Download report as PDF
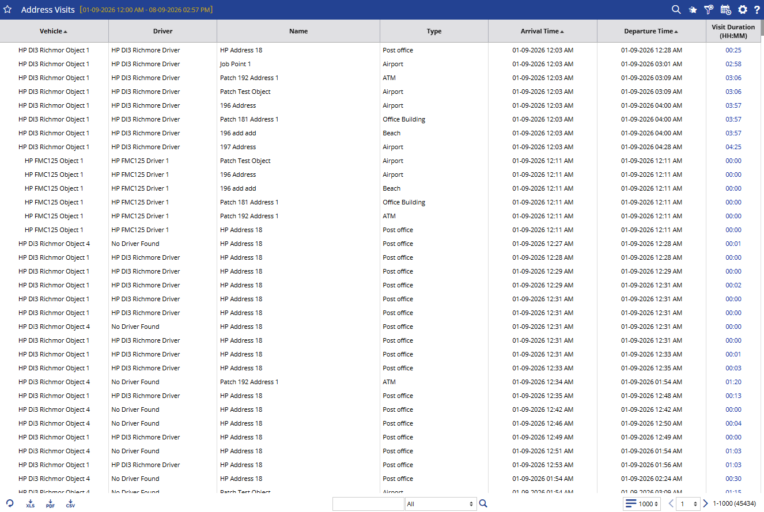Image resolution: width=764 pixels, height=512 pixels. point(51,504)
